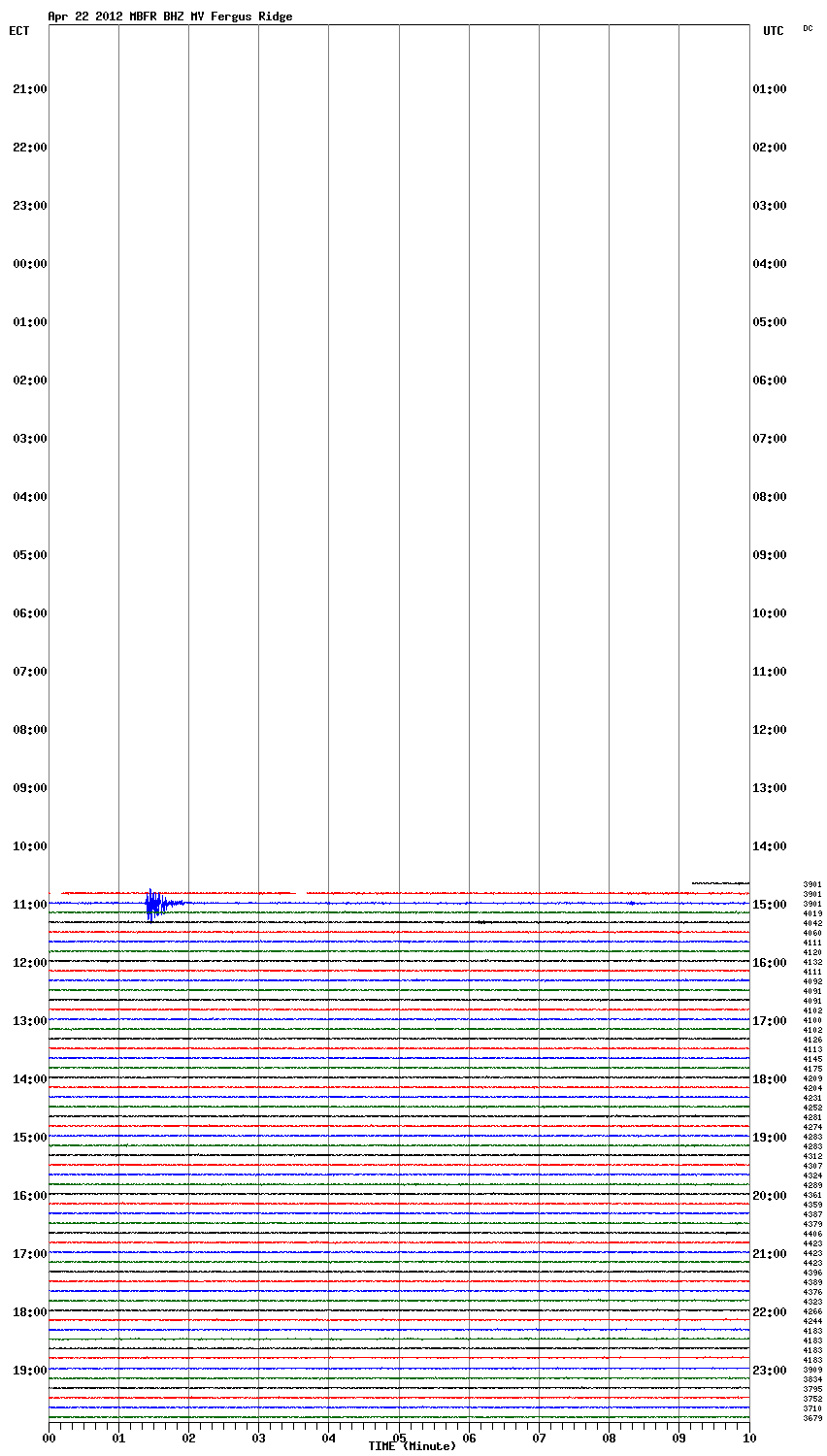Click the DC offset value 3834
The image size is (827, 1456).
click(812, 1379)
